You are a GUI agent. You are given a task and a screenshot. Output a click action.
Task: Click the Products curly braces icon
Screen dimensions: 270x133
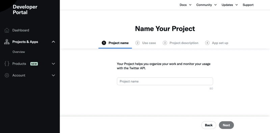point(7,64)
